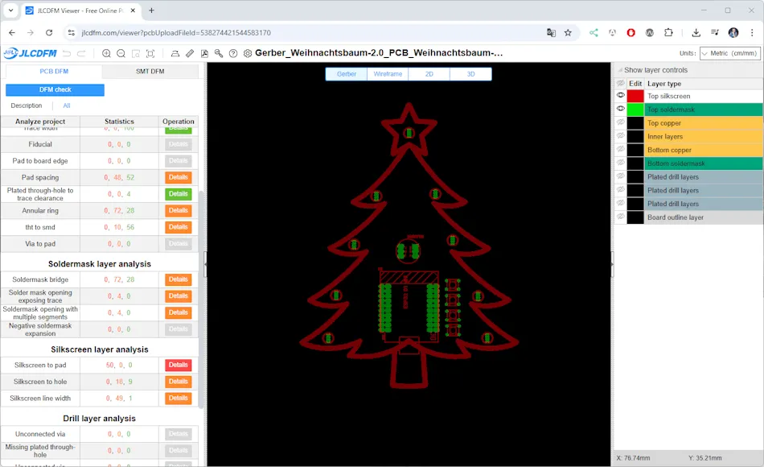The image size is (764, 467).
Task: Click the zoom out magnifier icon
Action: (x=121, y=54)
